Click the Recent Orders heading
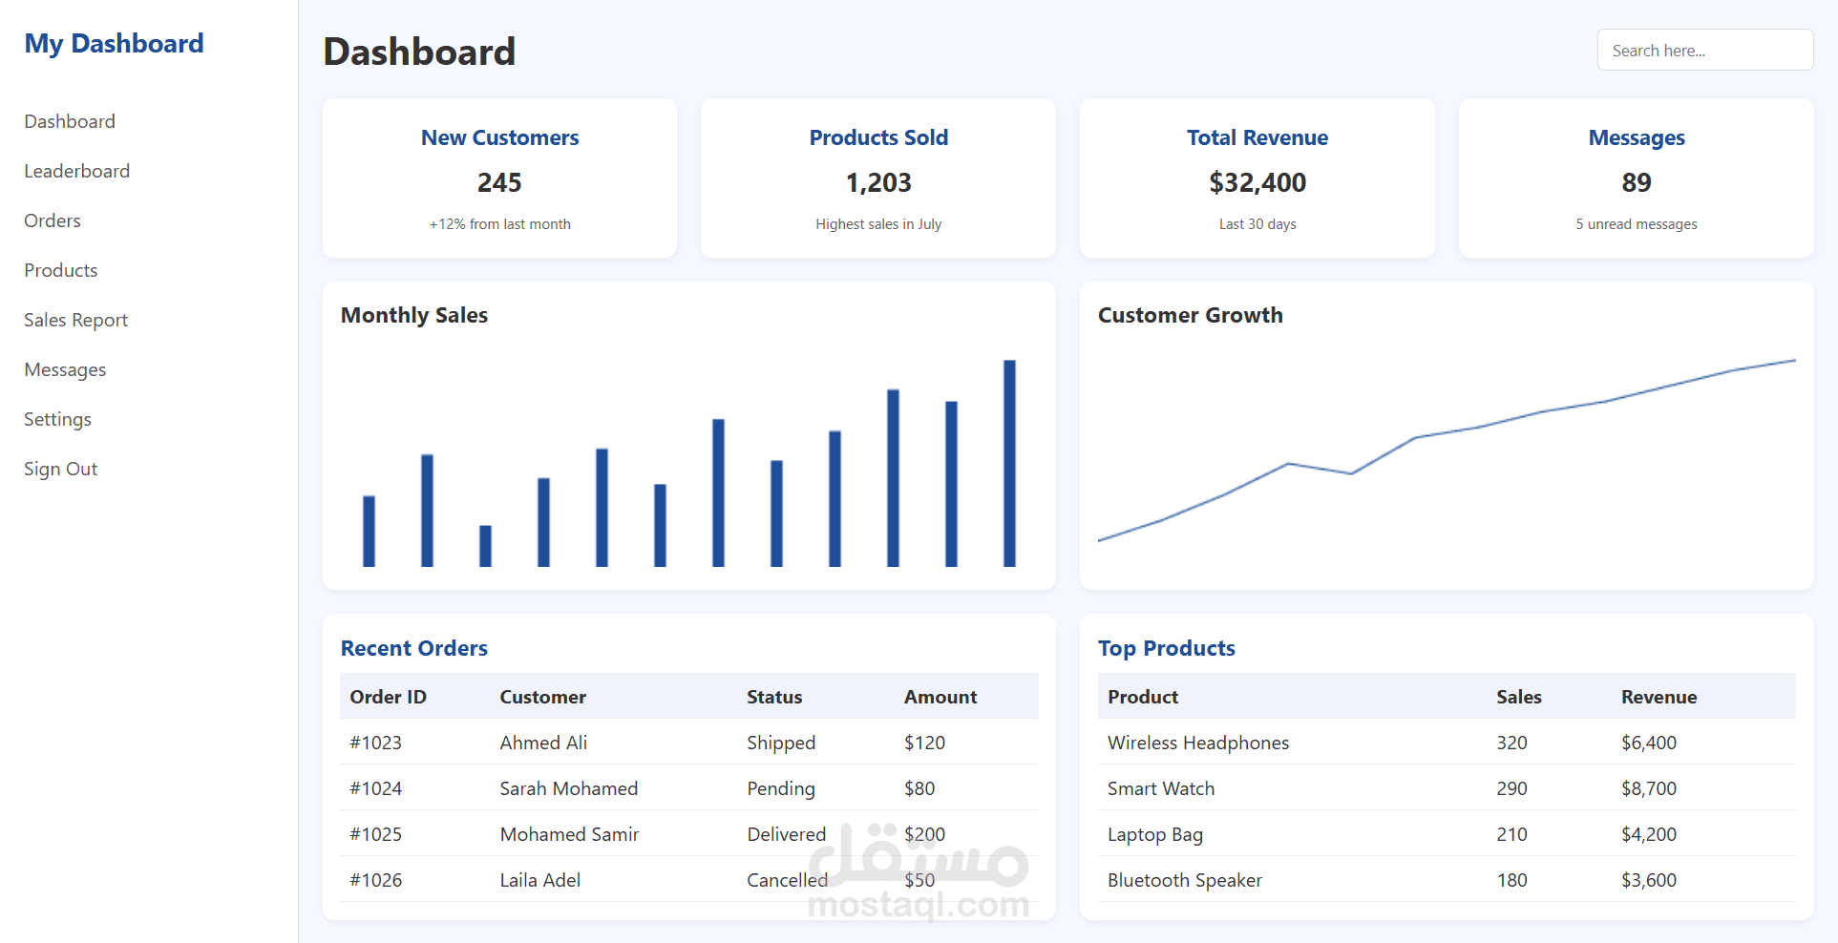This screenshot has width=1838, height=943. click(414, 648)
